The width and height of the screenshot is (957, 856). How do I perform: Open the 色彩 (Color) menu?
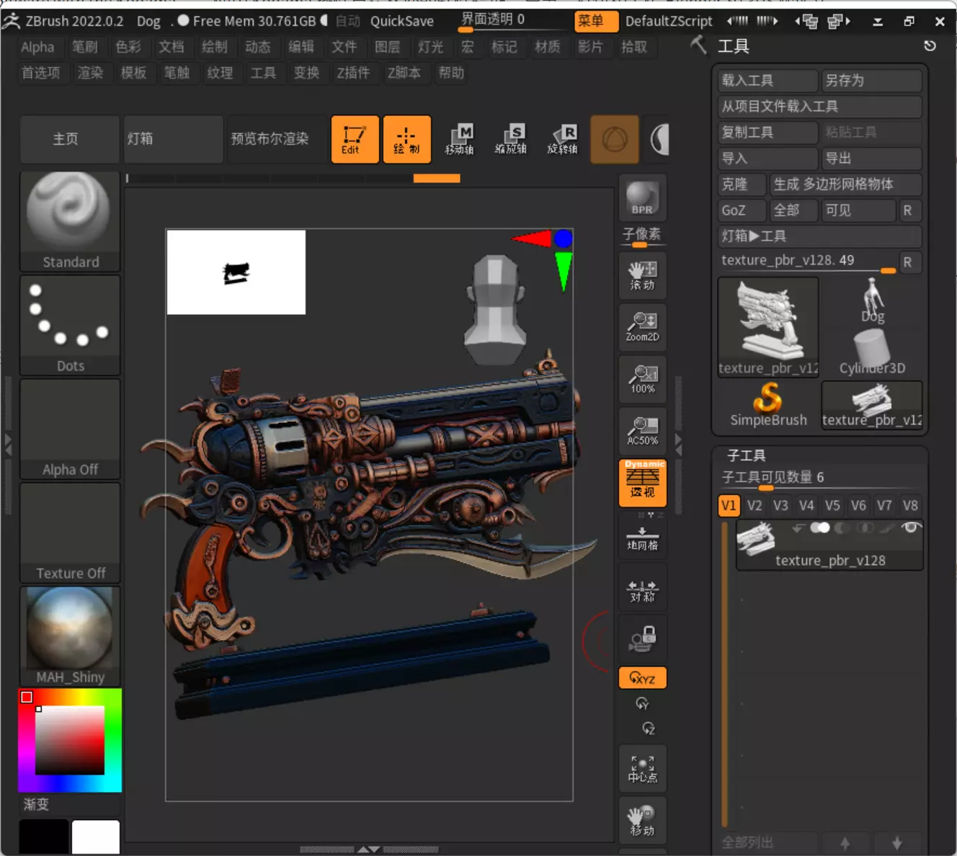point(128,48)
